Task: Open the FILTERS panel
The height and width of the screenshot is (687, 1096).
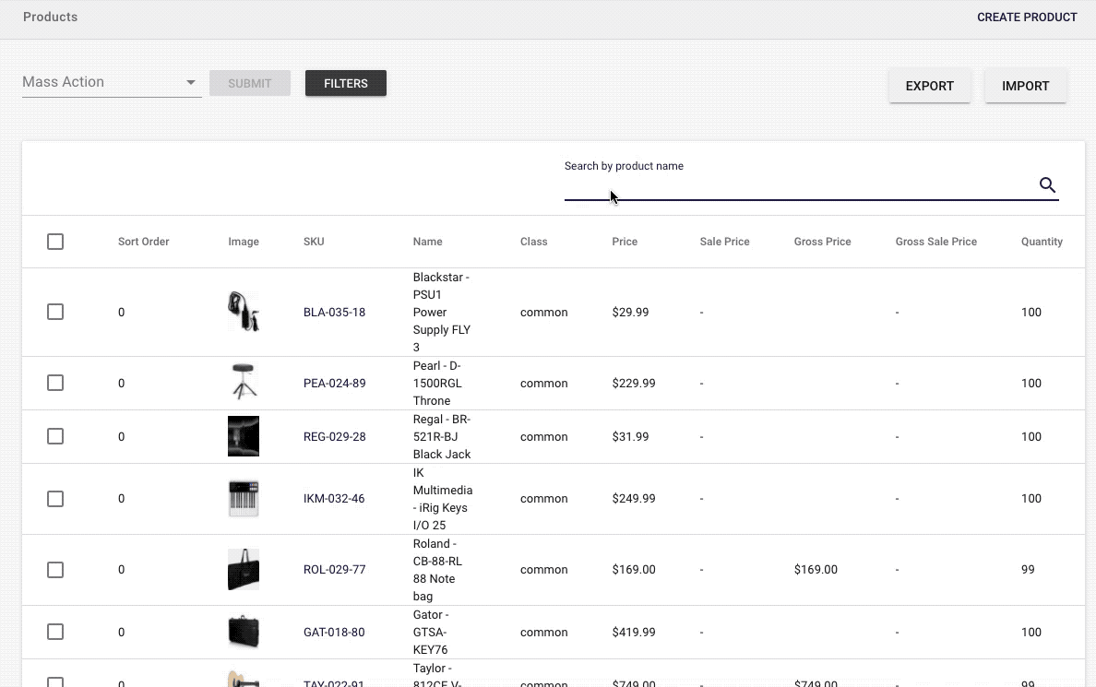Action: point(346,83)
